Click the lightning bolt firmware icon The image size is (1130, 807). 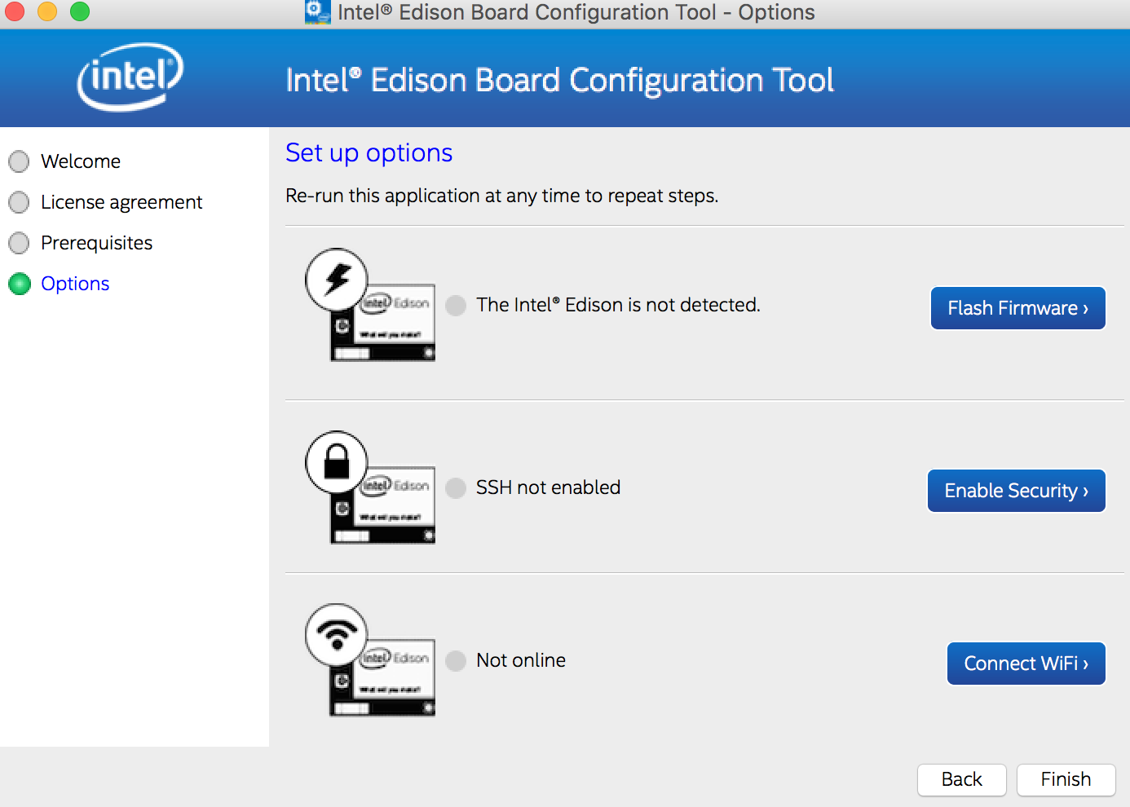click(337, 280)
